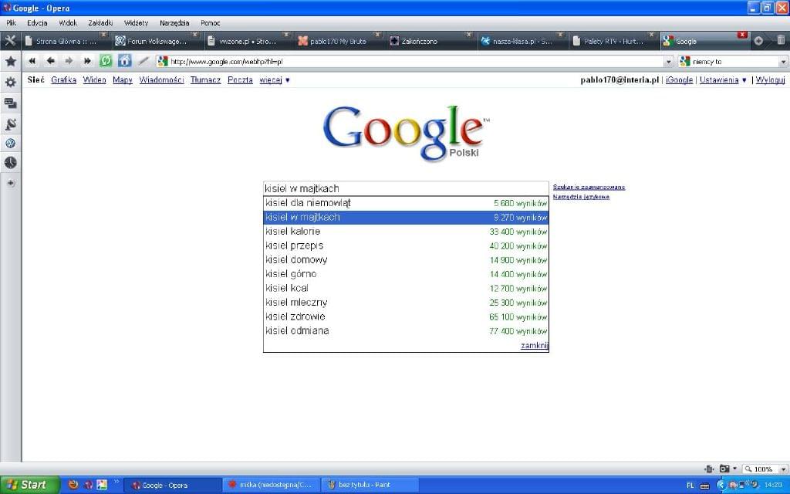Screen dimensions: 790x494
Task: Open the Opera panel wrench icon
Action: tap(10, 41)
